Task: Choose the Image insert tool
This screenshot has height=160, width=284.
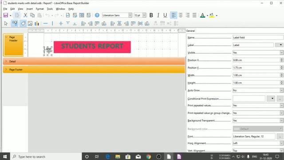Action: 30,24
